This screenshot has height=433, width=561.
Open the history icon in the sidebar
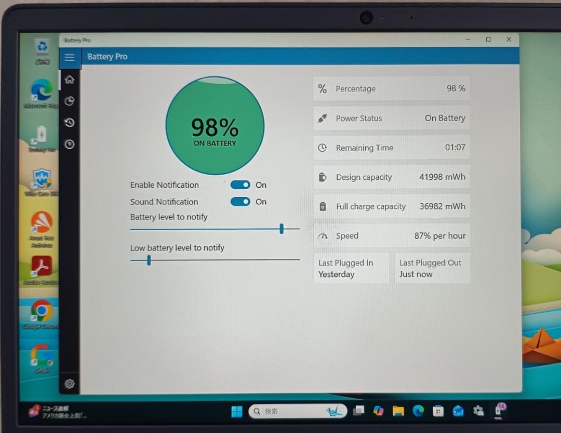[x=70, y=123]
